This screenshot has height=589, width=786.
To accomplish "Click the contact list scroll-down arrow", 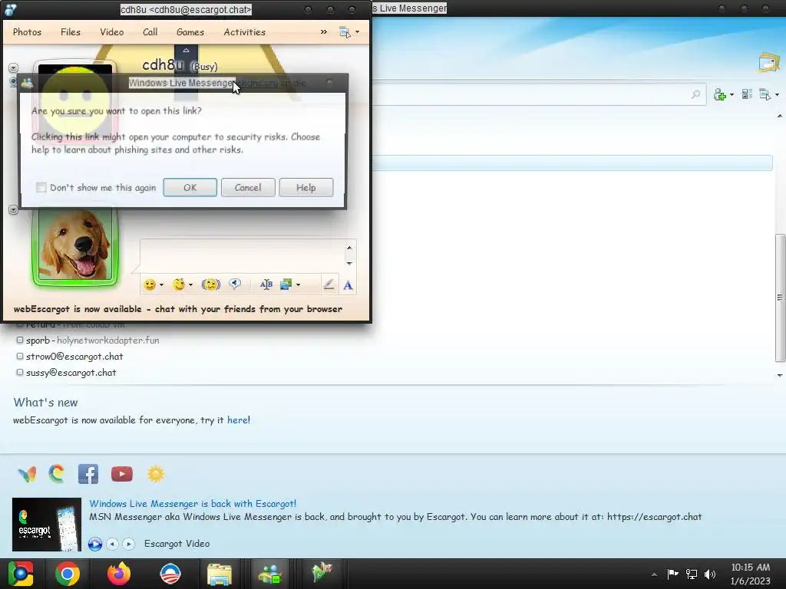I will [x=780, y=375].
